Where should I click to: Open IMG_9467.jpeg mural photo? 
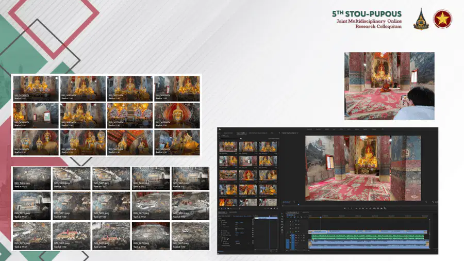click(111, 178)
